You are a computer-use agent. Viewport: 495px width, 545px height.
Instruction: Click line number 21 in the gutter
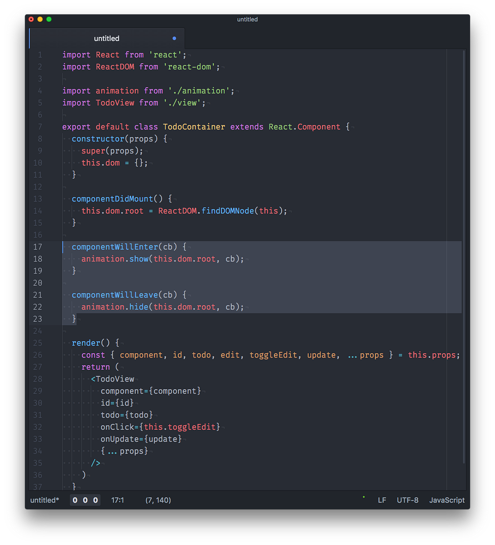pos(37,295)
